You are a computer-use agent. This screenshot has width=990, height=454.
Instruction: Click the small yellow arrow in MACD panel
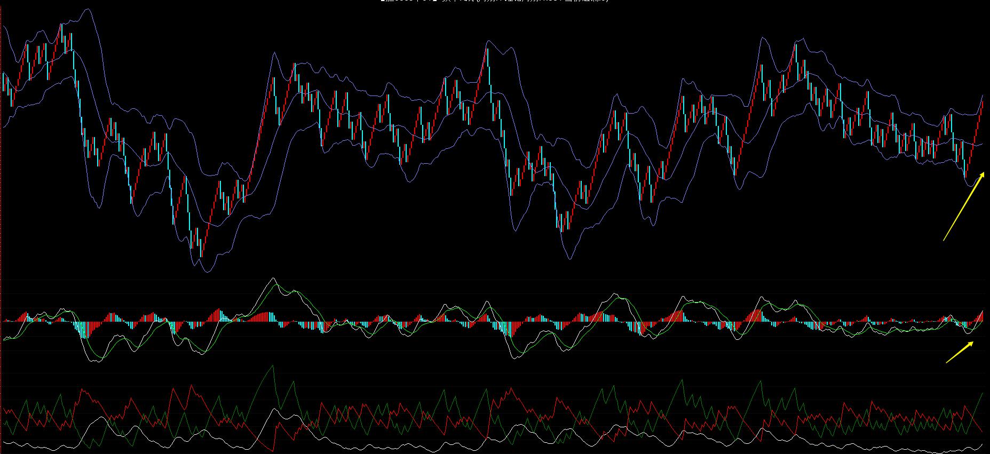960,352
